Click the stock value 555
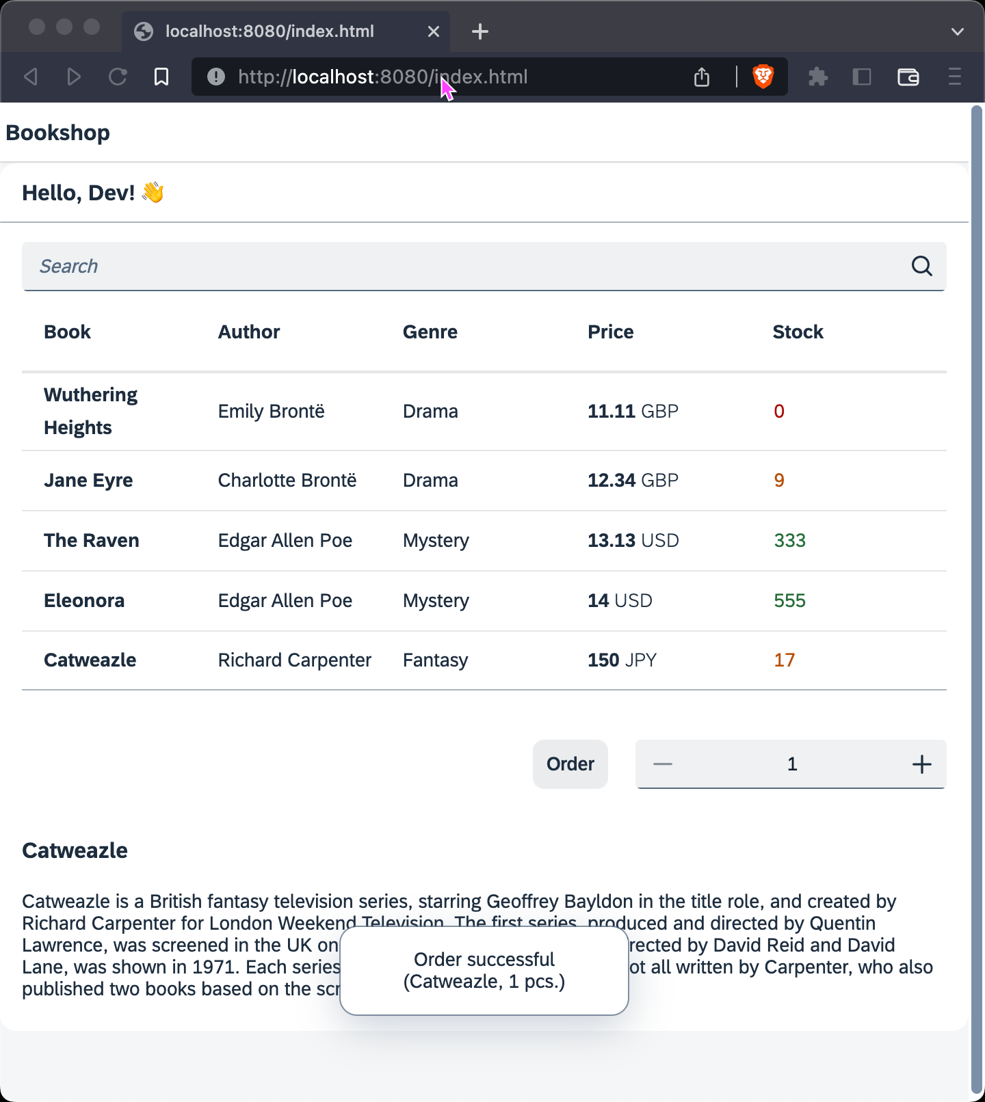The height and width of the screenshot is (1102, 985). click(x=790, y=601)
